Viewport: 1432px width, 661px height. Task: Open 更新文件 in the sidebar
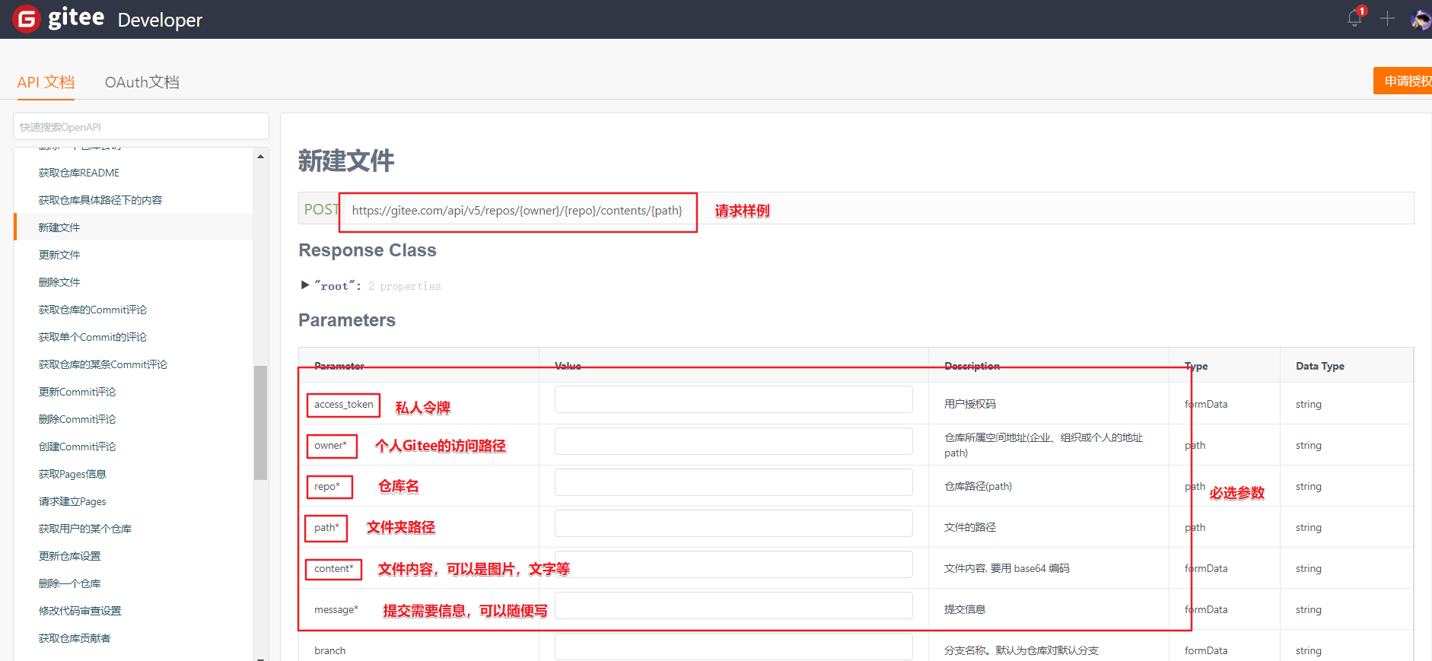(59, 255)
